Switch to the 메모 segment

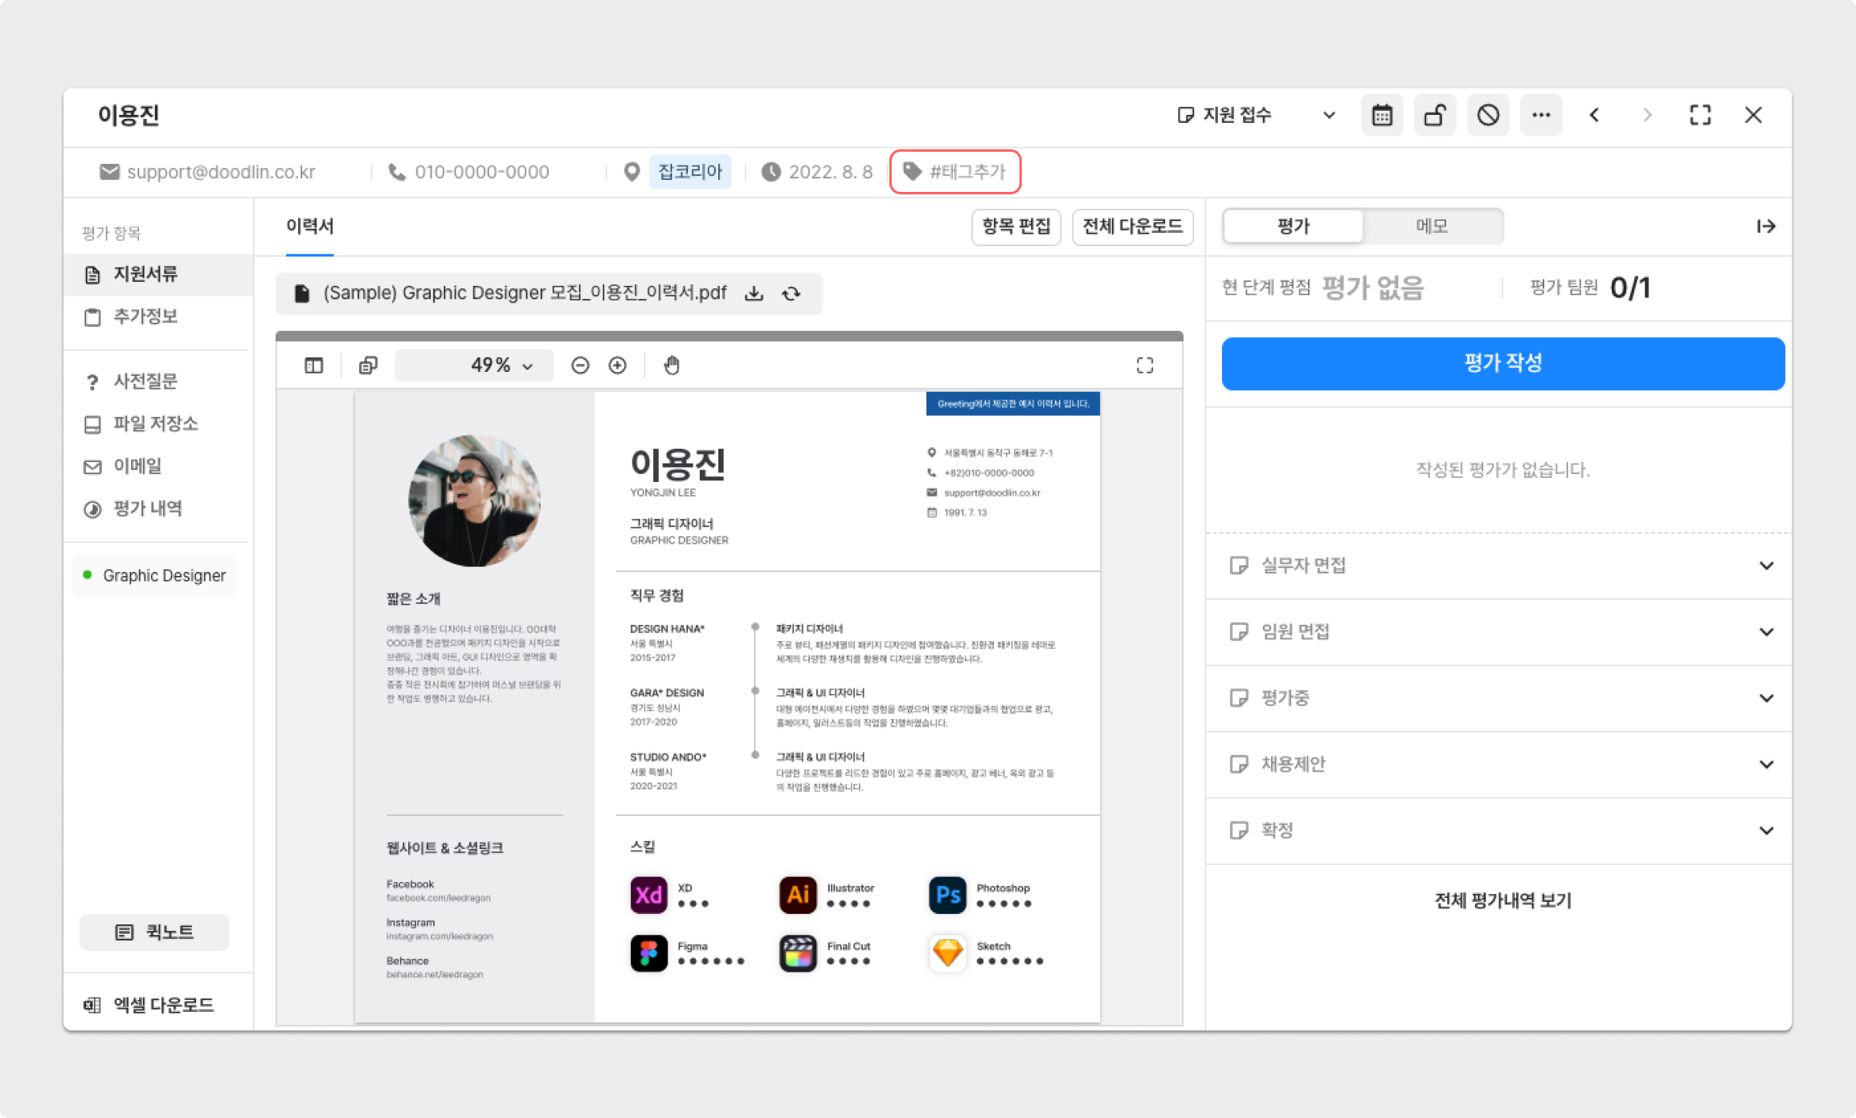tap(1432, 226)
